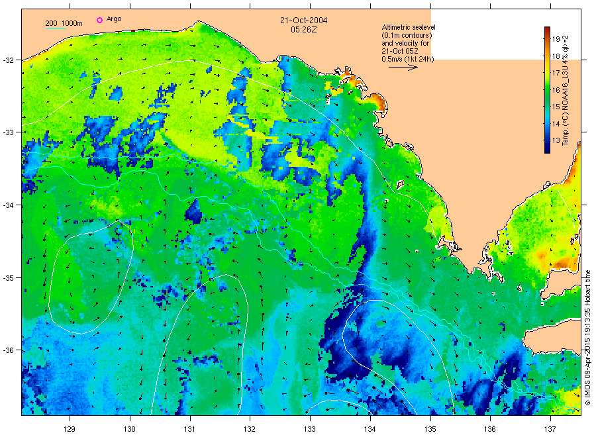The height and width of the screenshot is (437, 596).
Task: Click the '0.5m/s (1kt 24h)' velocity scale text
Action: (407, 59)
